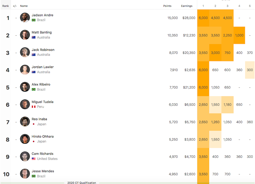The height and width of the screenshot is (184, 255).
Task: Select Jack Robinson's $20,350 earnings
Action: (189, 53)
